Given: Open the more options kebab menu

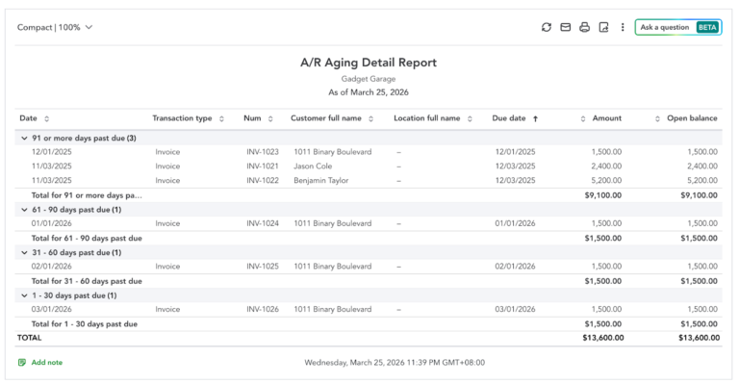Looking at the screenshot, I should pos(623,27).
